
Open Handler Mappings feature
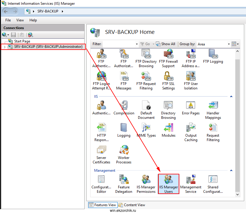click(x=213, y=110)
